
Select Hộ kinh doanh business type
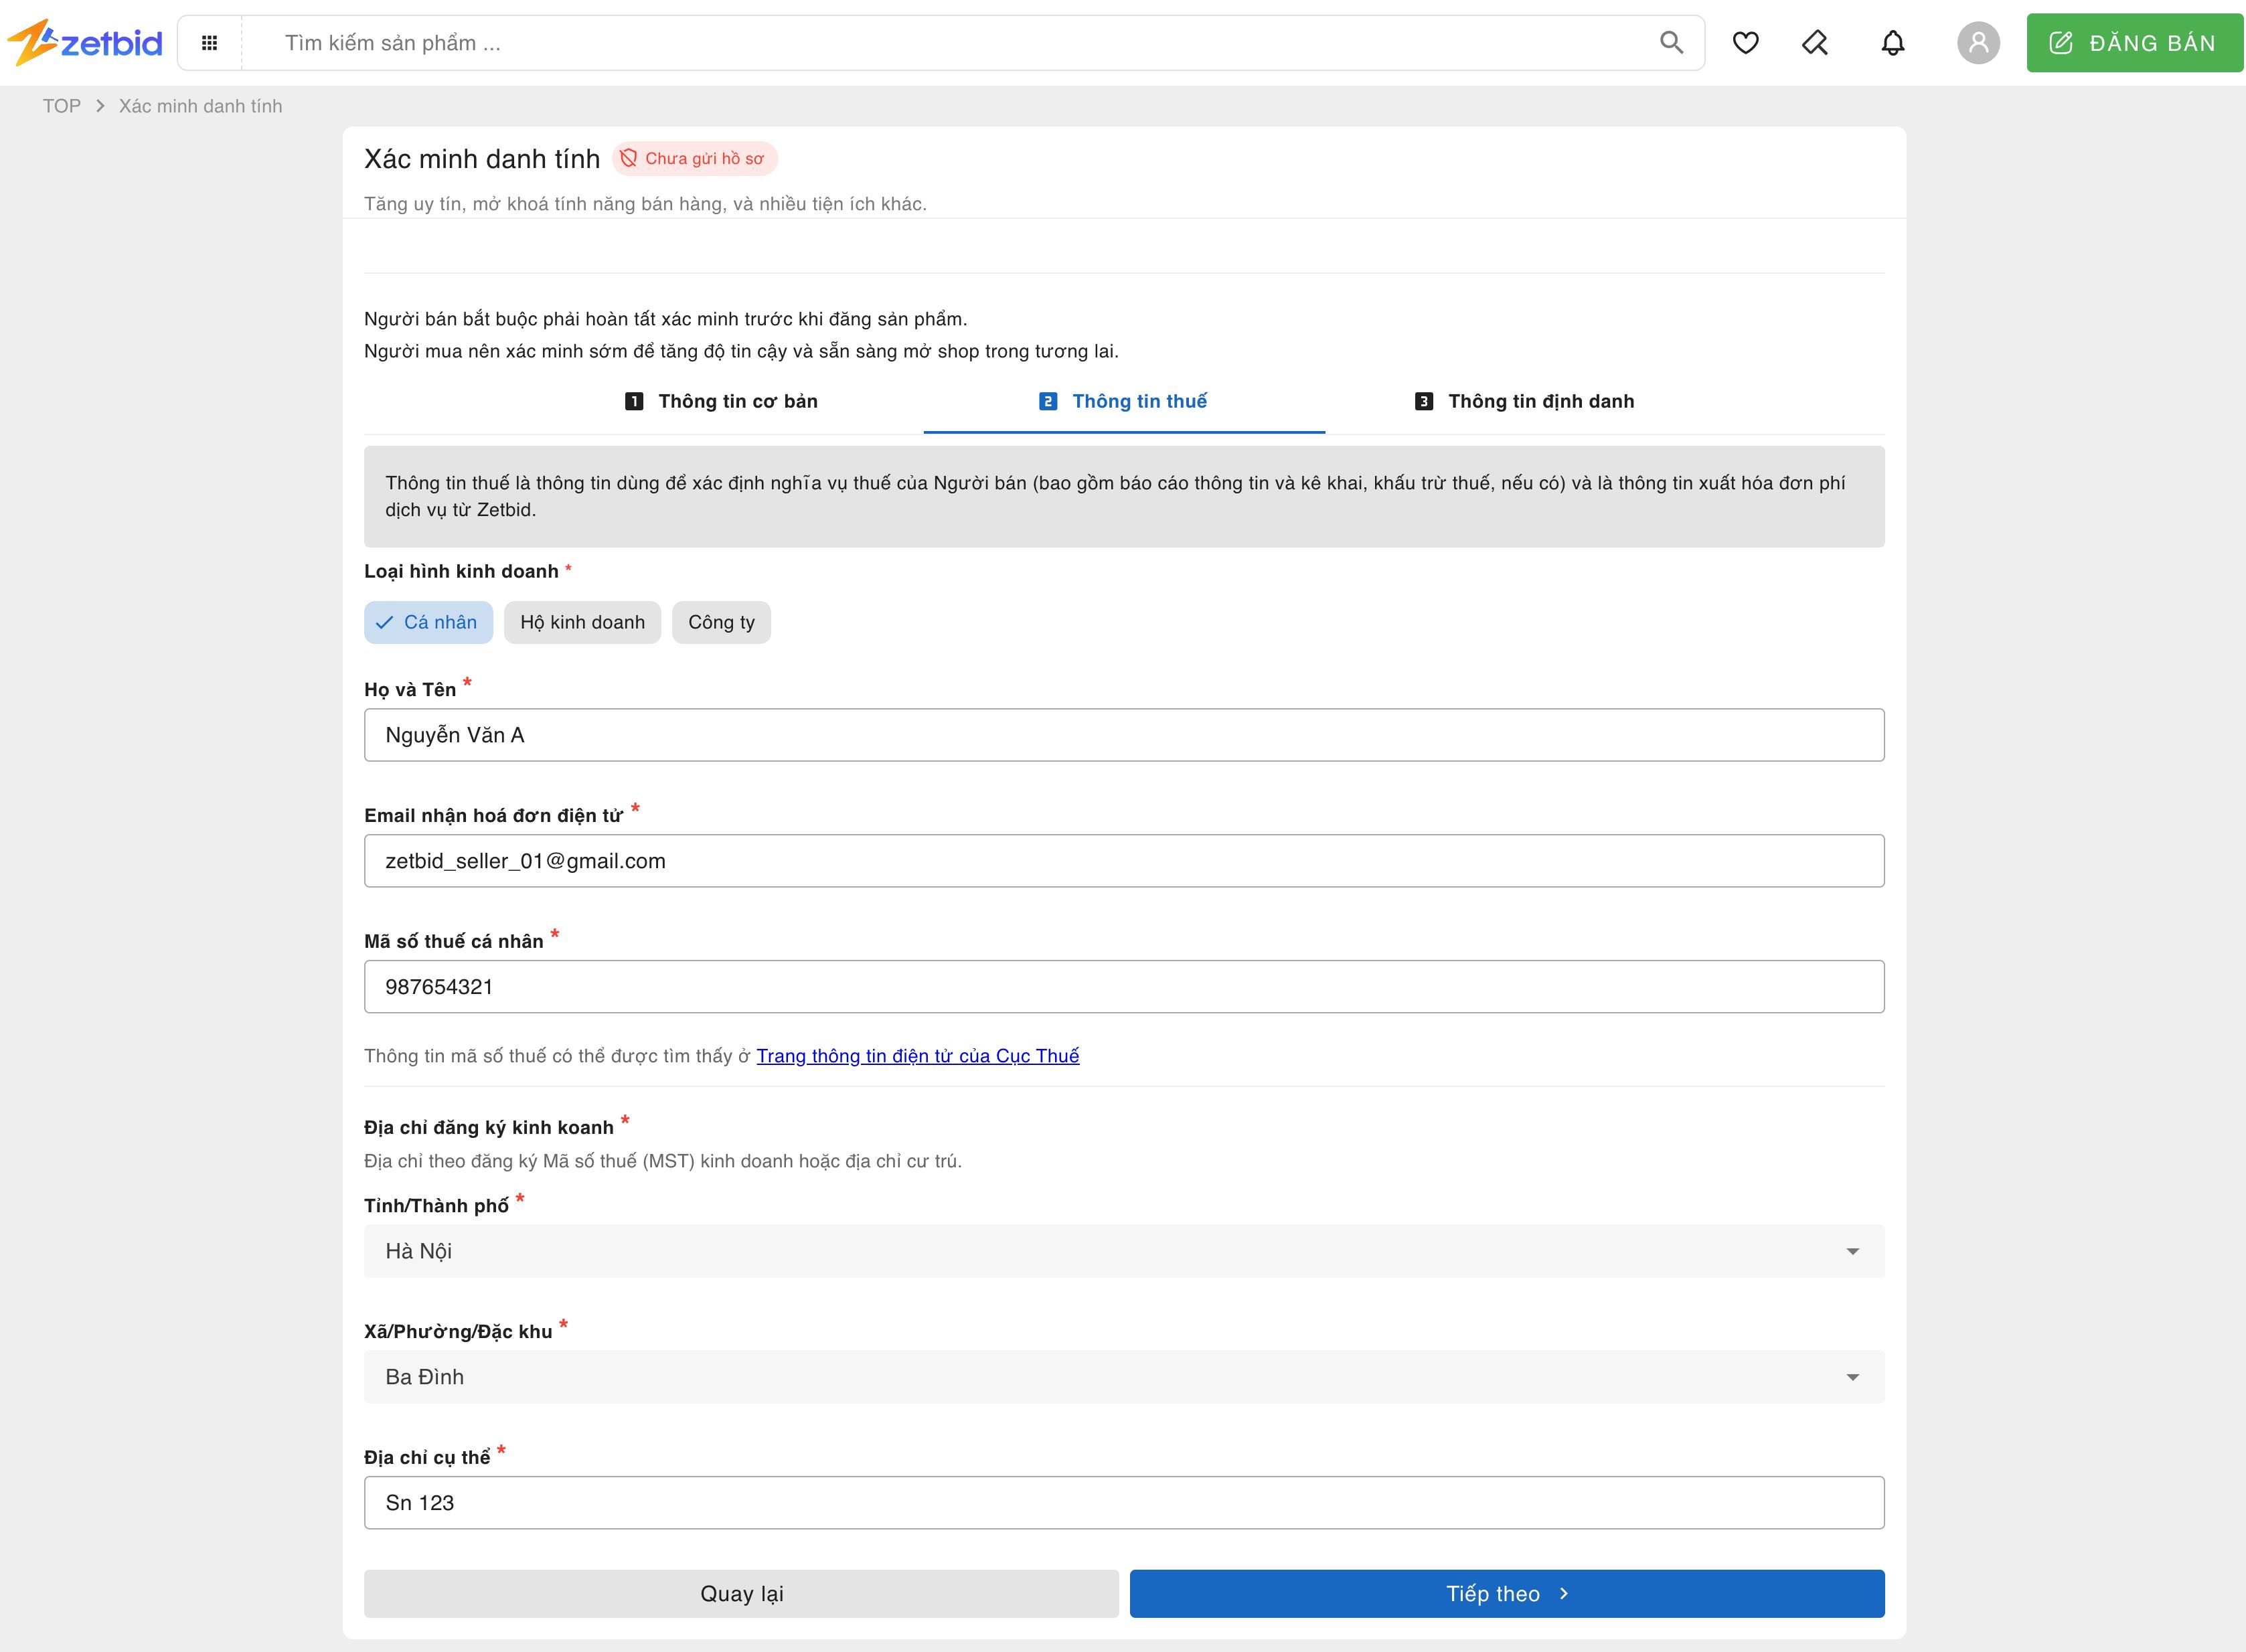click(582, 622)
